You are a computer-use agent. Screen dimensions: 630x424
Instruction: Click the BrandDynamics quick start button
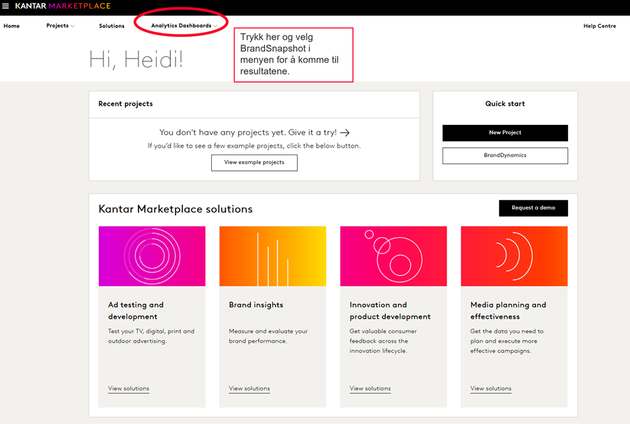tap(505, 155)
